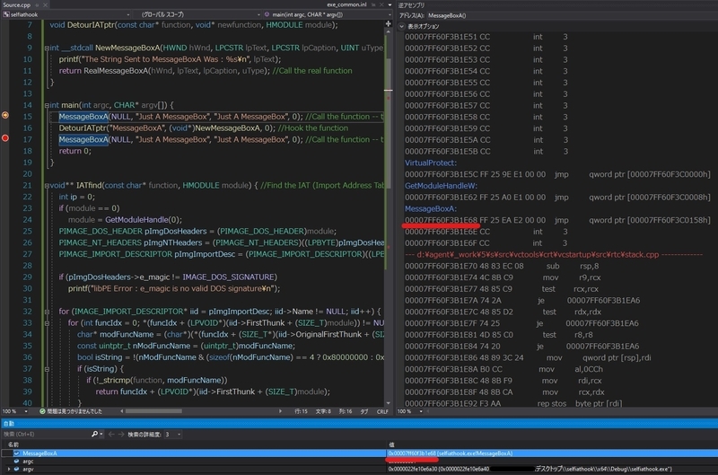Keep open the exe_common.inl preview tab
The image size is (718, 475).
pos(373,4)
